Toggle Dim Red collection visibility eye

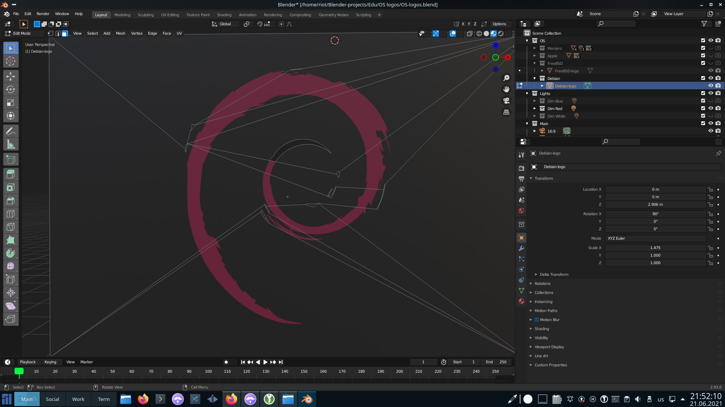click(711, 109)
